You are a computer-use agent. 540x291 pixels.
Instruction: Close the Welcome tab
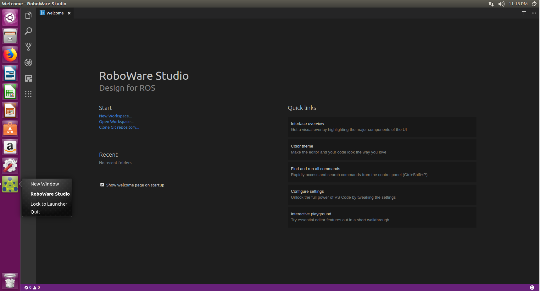pyautogui.click(x=69, y=13)
